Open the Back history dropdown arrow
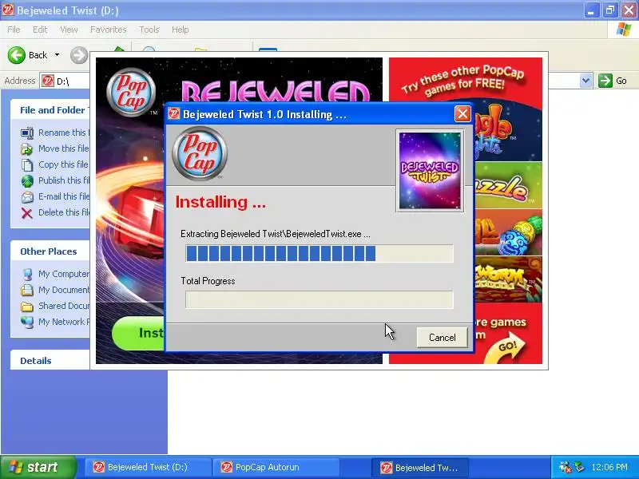This screenshot has height=479, width=639. (x=57, y=55)
